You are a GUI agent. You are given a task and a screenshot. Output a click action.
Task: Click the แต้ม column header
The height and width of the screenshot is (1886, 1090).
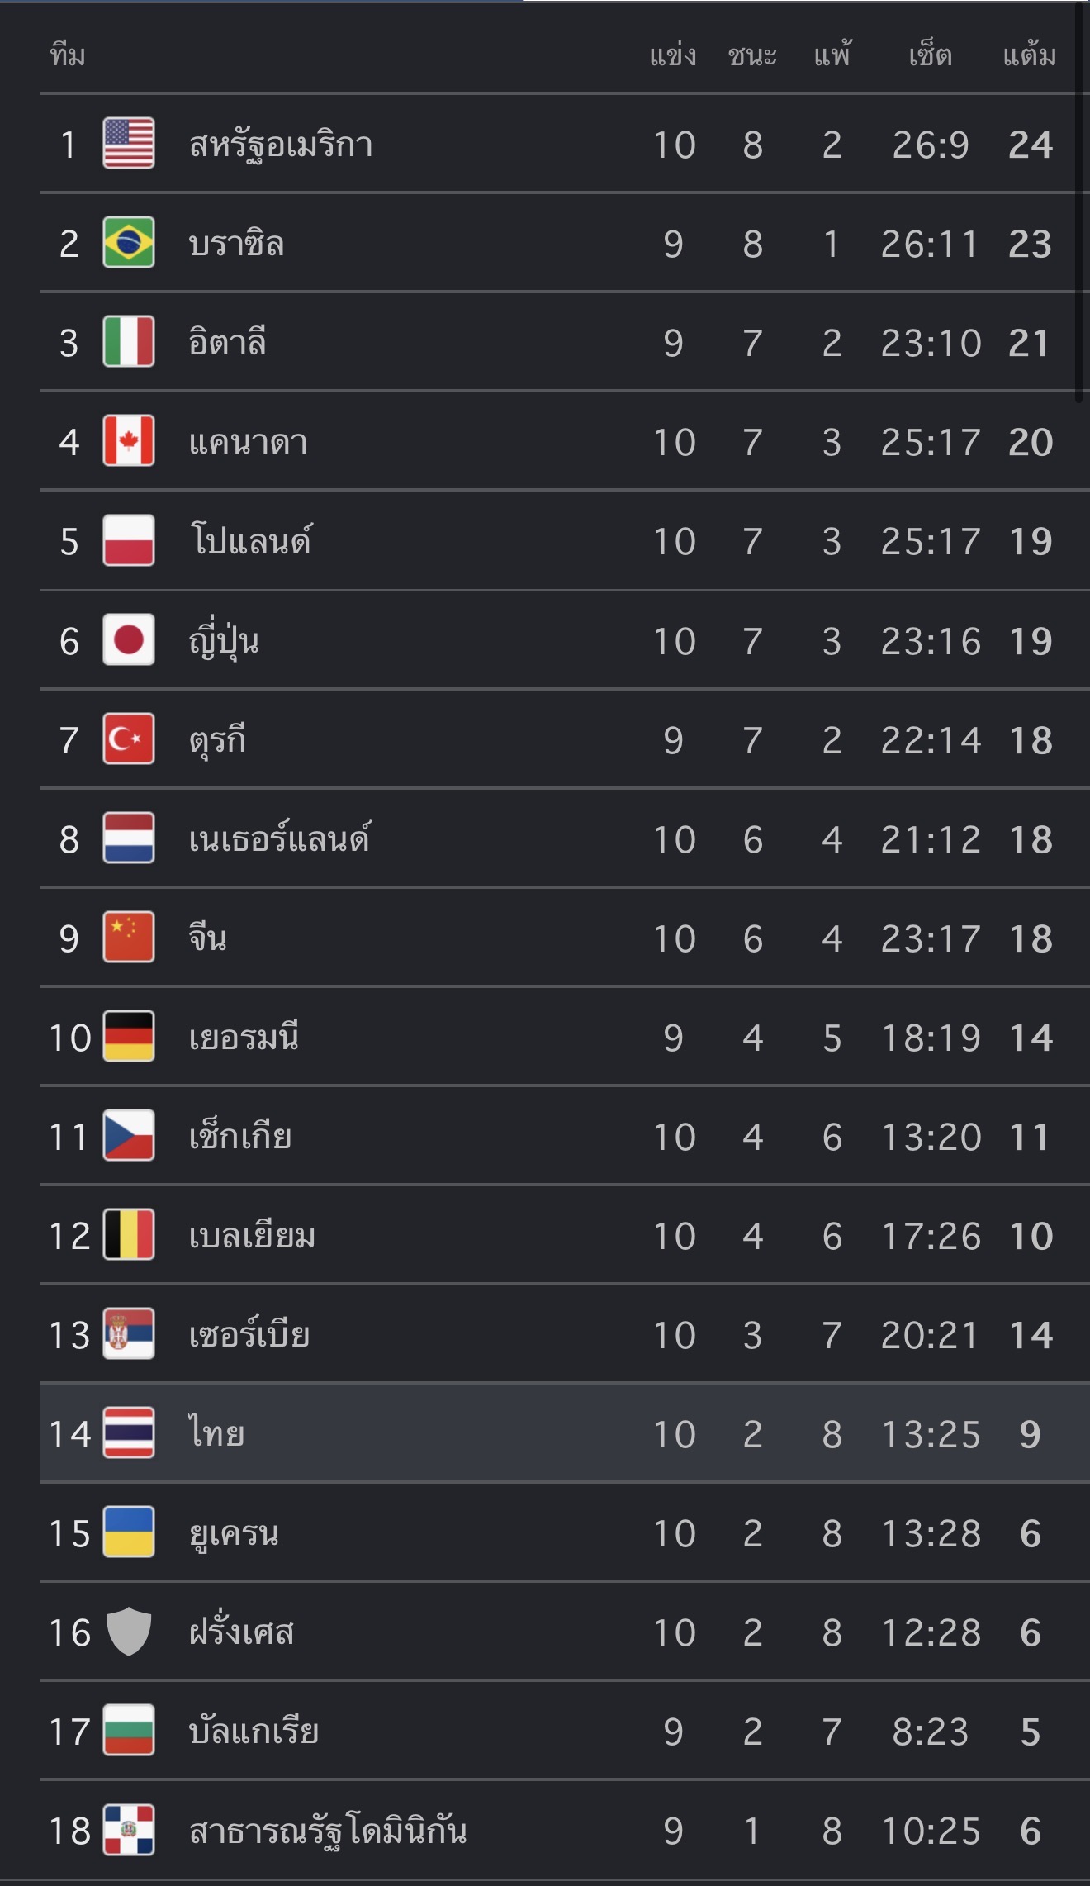(1030, 55)
